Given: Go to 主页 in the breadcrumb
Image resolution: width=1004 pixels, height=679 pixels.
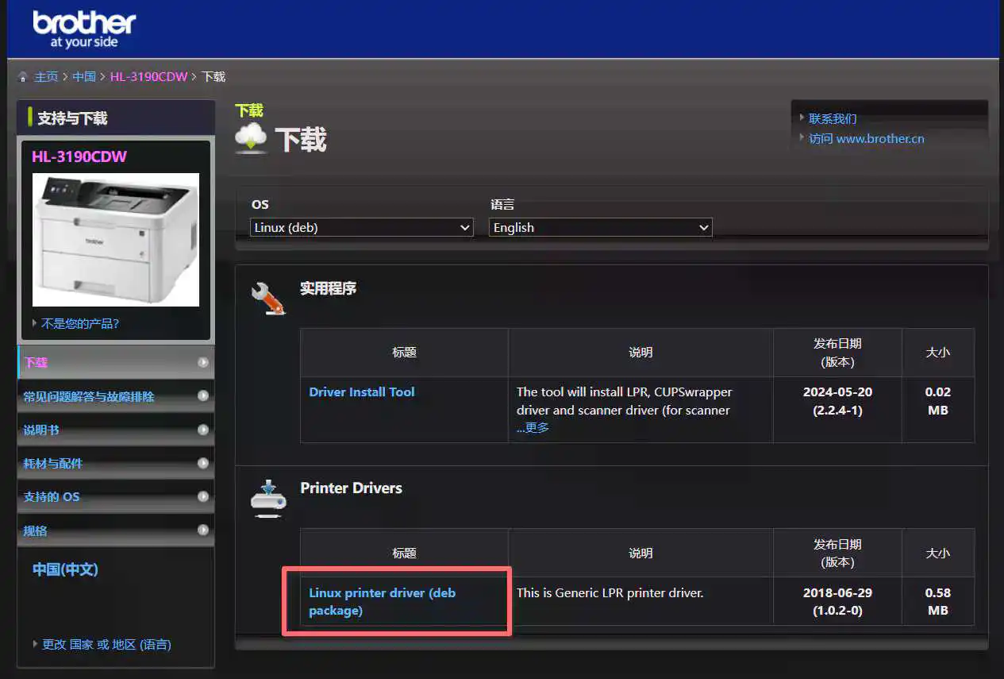Looking at the screenshot, I should (x=46, y=77).
